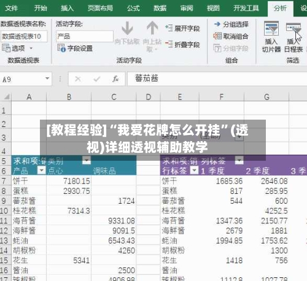Image resolution: width=307 pixels, height=281 pixels.
Task: Click the 1季度 column label
Action: coord(212,171)
